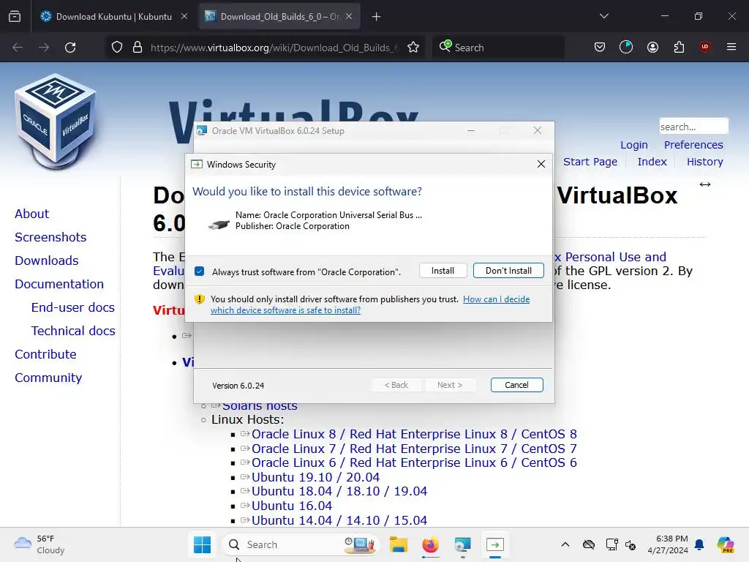Uncheck Always trust software from Oracle Corporation
Screen dimensions: 749x562
pyautogui.click(x=200, y=271)
